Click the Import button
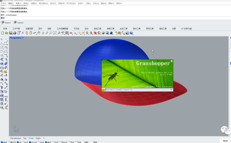Screen dimensions: 231x143 click(x=18, y=23)
